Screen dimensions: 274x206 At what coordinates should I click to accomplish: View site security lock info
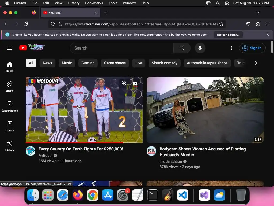[60, 24]
